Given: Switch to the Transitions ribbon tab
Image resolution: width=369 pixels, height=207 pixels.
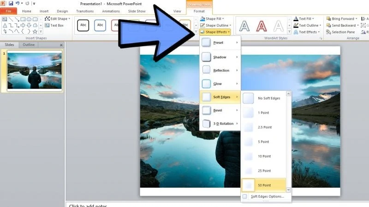Looking at the screenshot, I should coord(85,11).
